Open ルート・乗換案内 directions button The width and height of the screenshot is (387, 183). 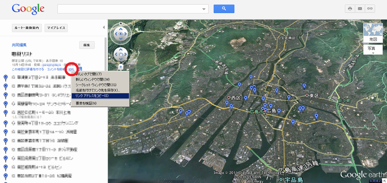(x=27, y=28)
